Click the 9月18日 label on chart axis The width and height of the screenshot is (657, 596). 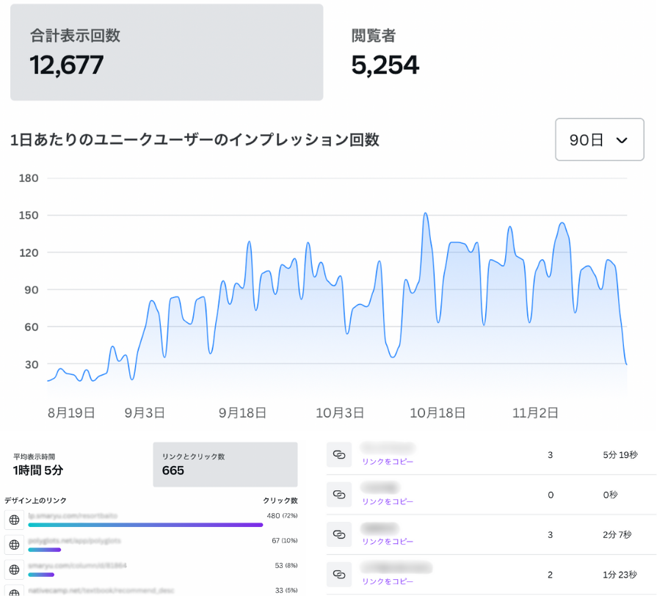tap(242, 413)
